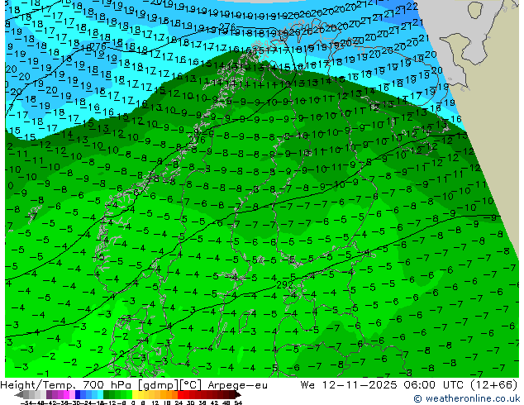Click the (12+66) forecast offset text
Screen dimensions: 524x405
coord(493,385)
